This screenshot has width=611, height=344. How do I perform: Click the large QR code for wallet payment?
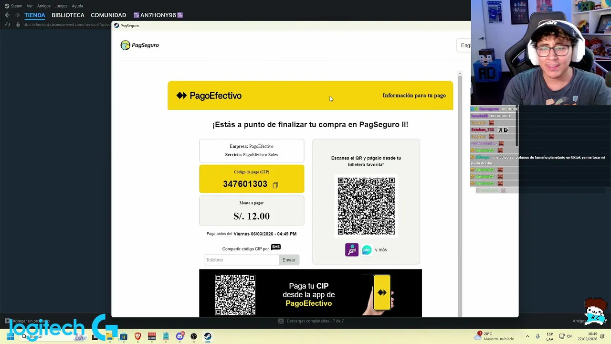tap(366, 206)
